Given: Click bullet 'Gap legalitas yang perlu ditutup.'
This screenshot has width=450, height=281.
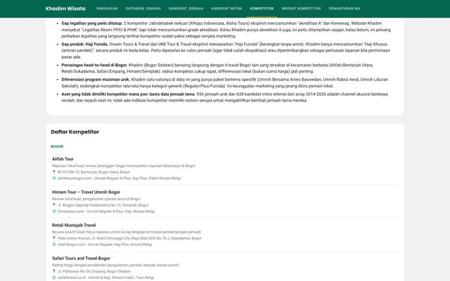Looking at the screenshot, I should (x=92, y=23).
